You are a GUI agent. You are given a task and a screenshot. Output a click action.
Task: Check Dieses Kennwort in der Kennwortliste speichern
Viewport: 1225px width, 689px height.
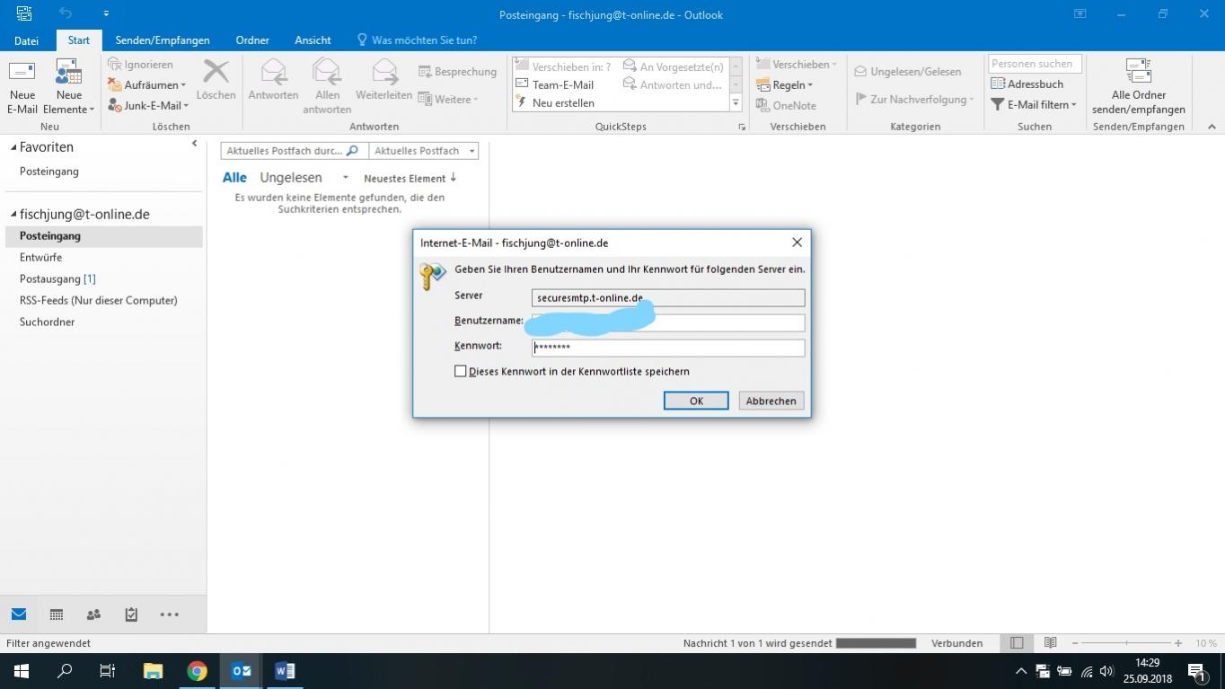(x=461, y=371)
